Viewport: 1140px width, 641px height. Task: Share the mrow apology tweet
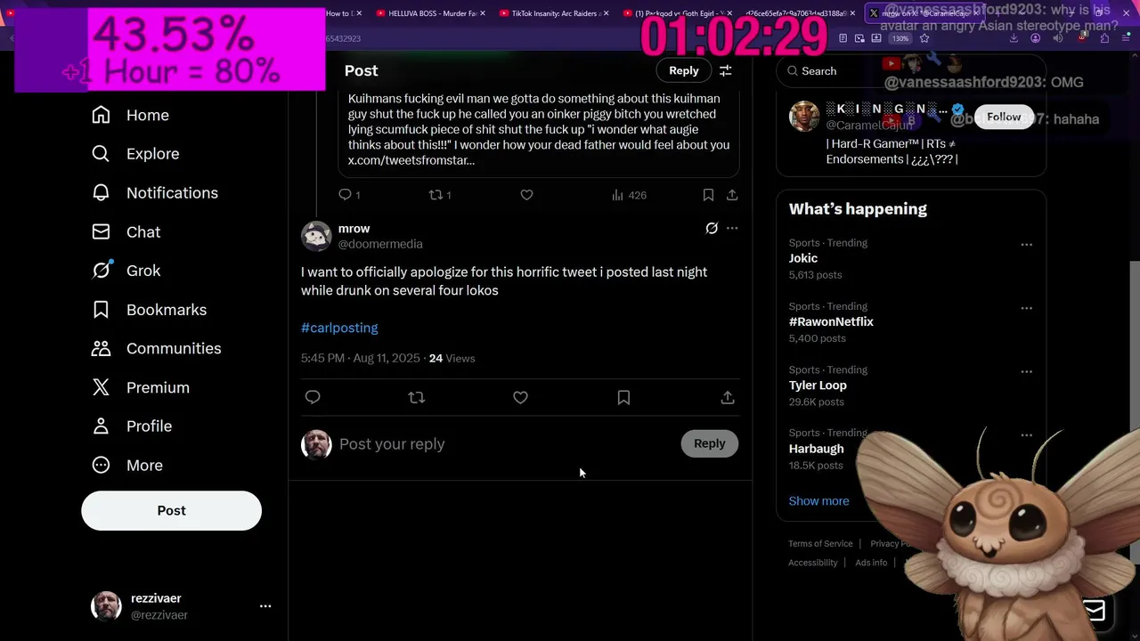[728, 397]
